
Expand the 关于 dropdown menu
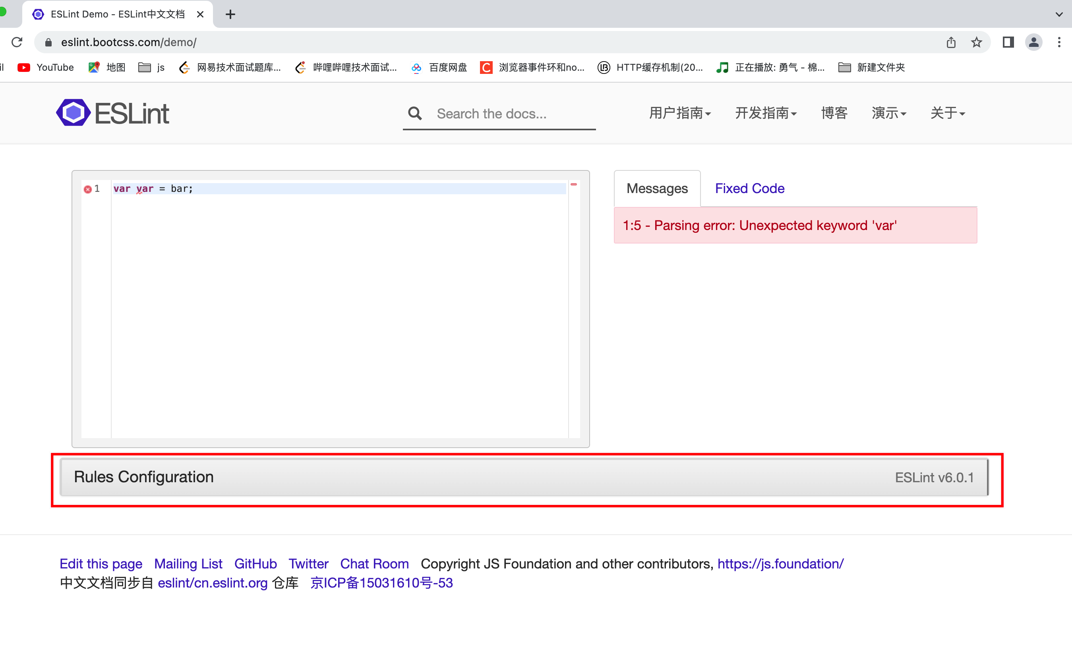947,113
